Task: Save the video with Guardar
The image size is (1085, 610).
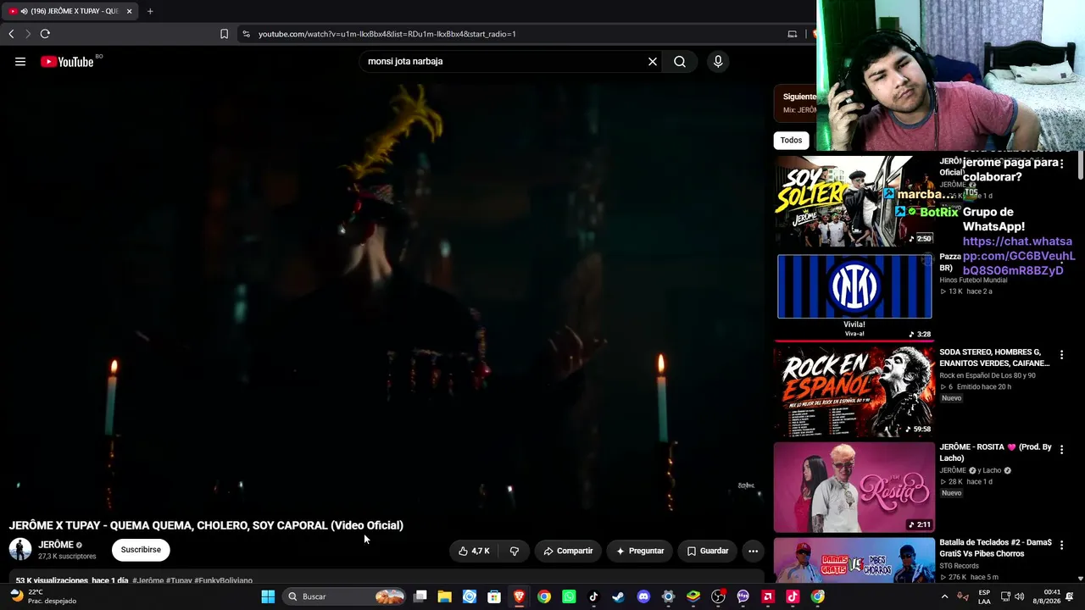Action: (707, 551)
